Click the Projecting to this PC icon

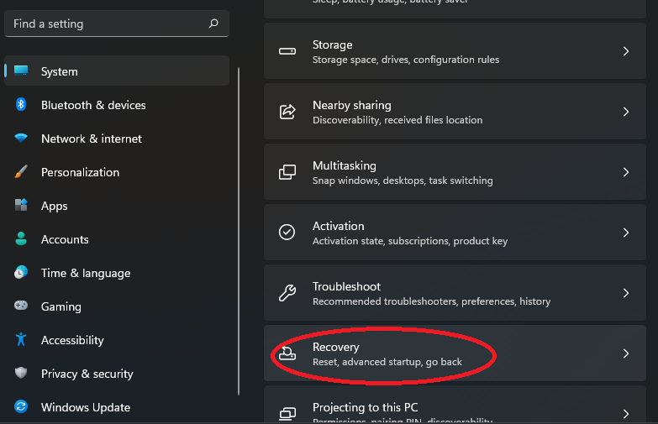(287, 414)
